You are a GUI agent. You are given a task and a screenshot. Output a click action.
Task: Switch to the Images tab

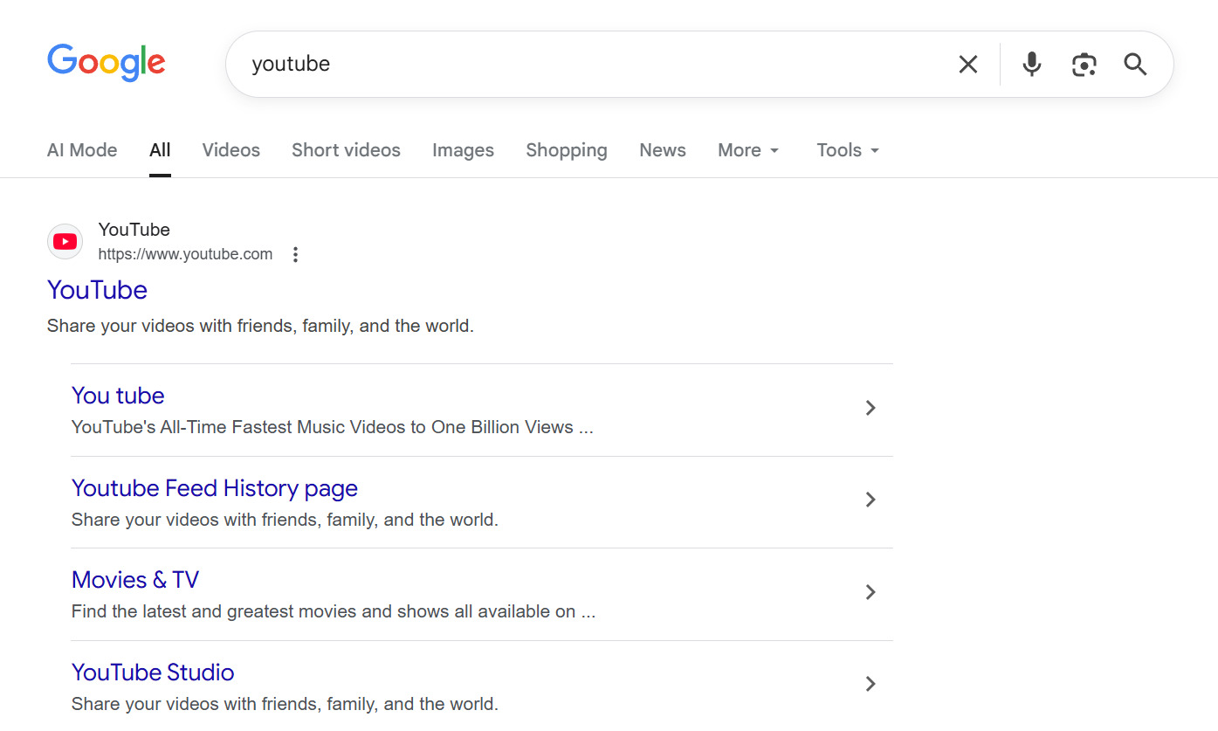pyautogui.click(x=463, y=149)
